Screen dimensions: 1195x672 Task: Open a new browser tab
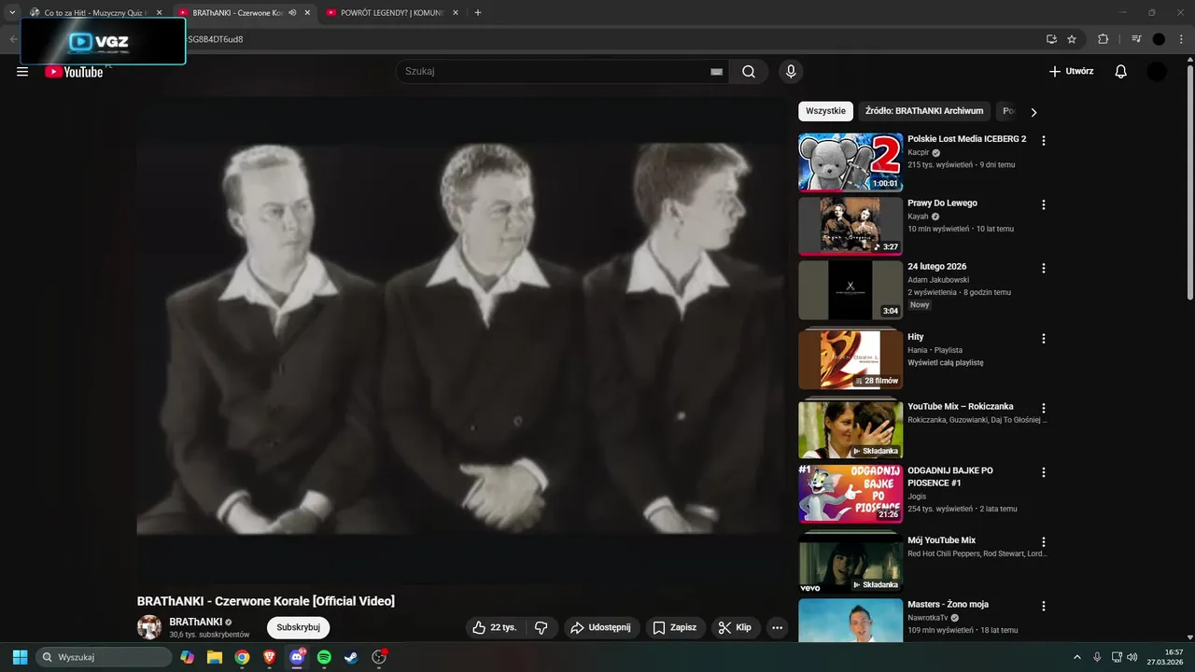(x=478, y=13)
